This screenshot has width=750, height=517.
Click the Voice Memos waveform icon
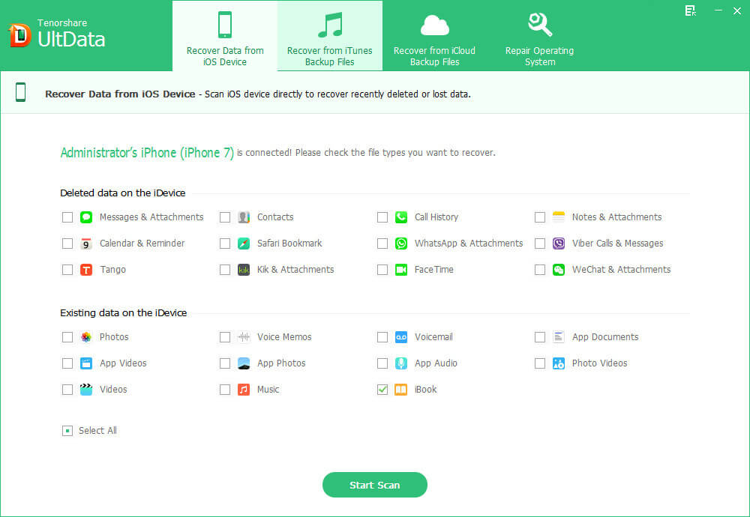click(x=244, y=337)
